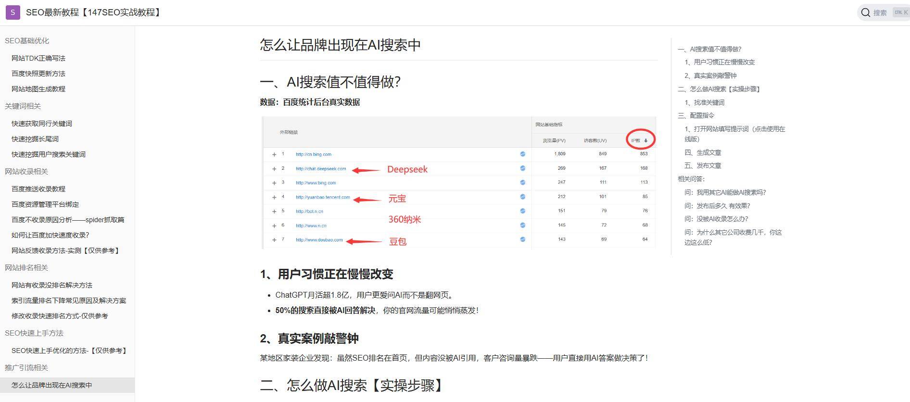
Task: Click the 关键词相关 sidebar group heading
Action: coord(23,106)
